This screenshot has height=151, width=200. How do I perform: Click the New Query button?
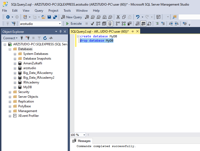click(72, 17)
